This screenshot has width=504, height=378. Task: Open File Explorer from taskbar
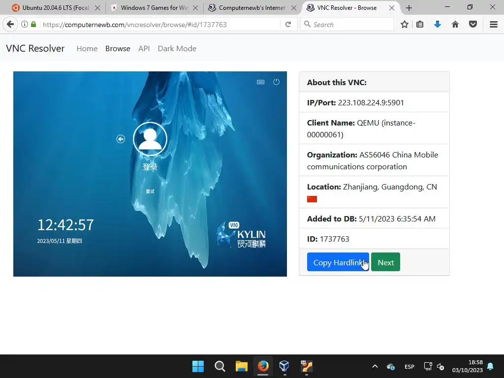pos(241,366)
